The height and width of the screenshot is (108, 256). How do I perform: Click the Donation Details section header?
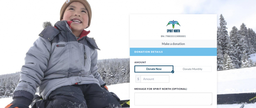(173, 52)
